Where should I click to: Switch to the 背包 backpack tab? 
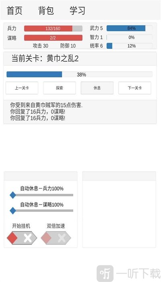[x=46, y=10]
